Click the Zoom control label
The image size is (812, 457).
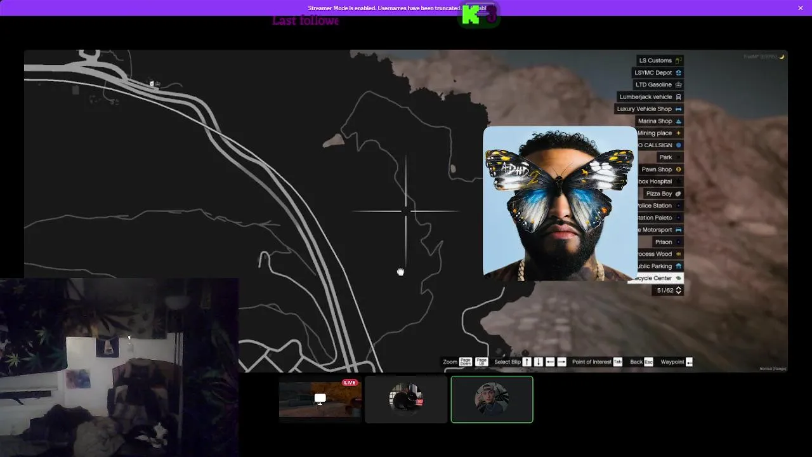(450, 362)
